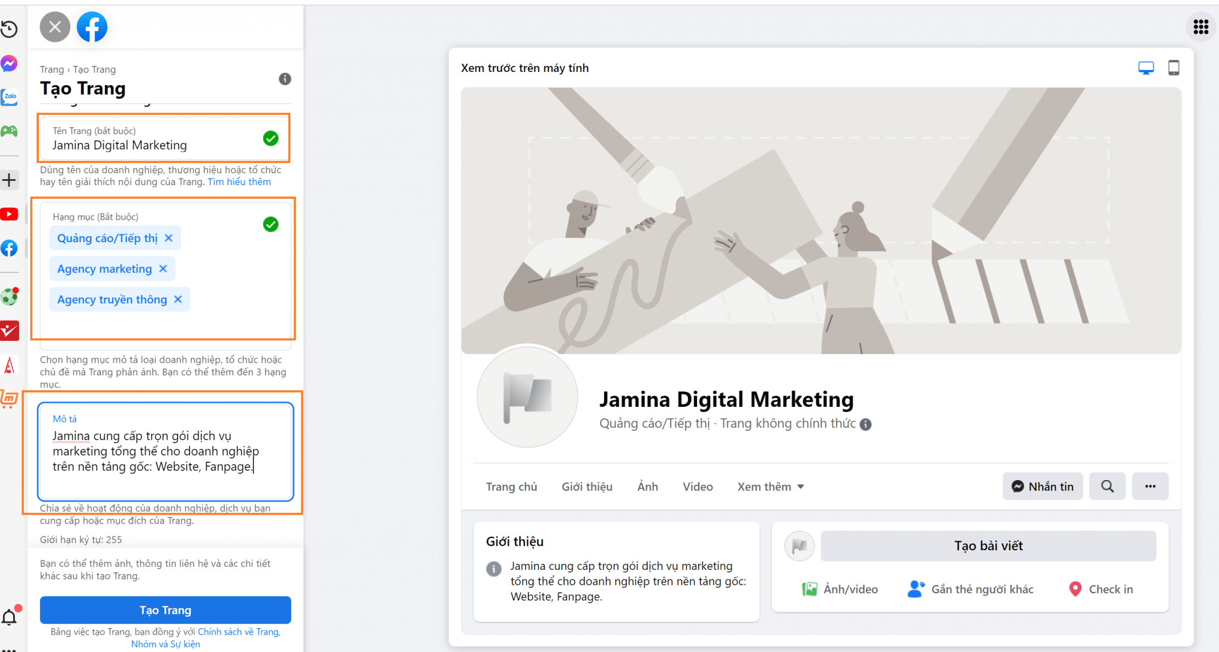This screenshot has height=652, width=1219.
Task: Open the apps grid icon at top right
Action: click(x=1201, y=27)
